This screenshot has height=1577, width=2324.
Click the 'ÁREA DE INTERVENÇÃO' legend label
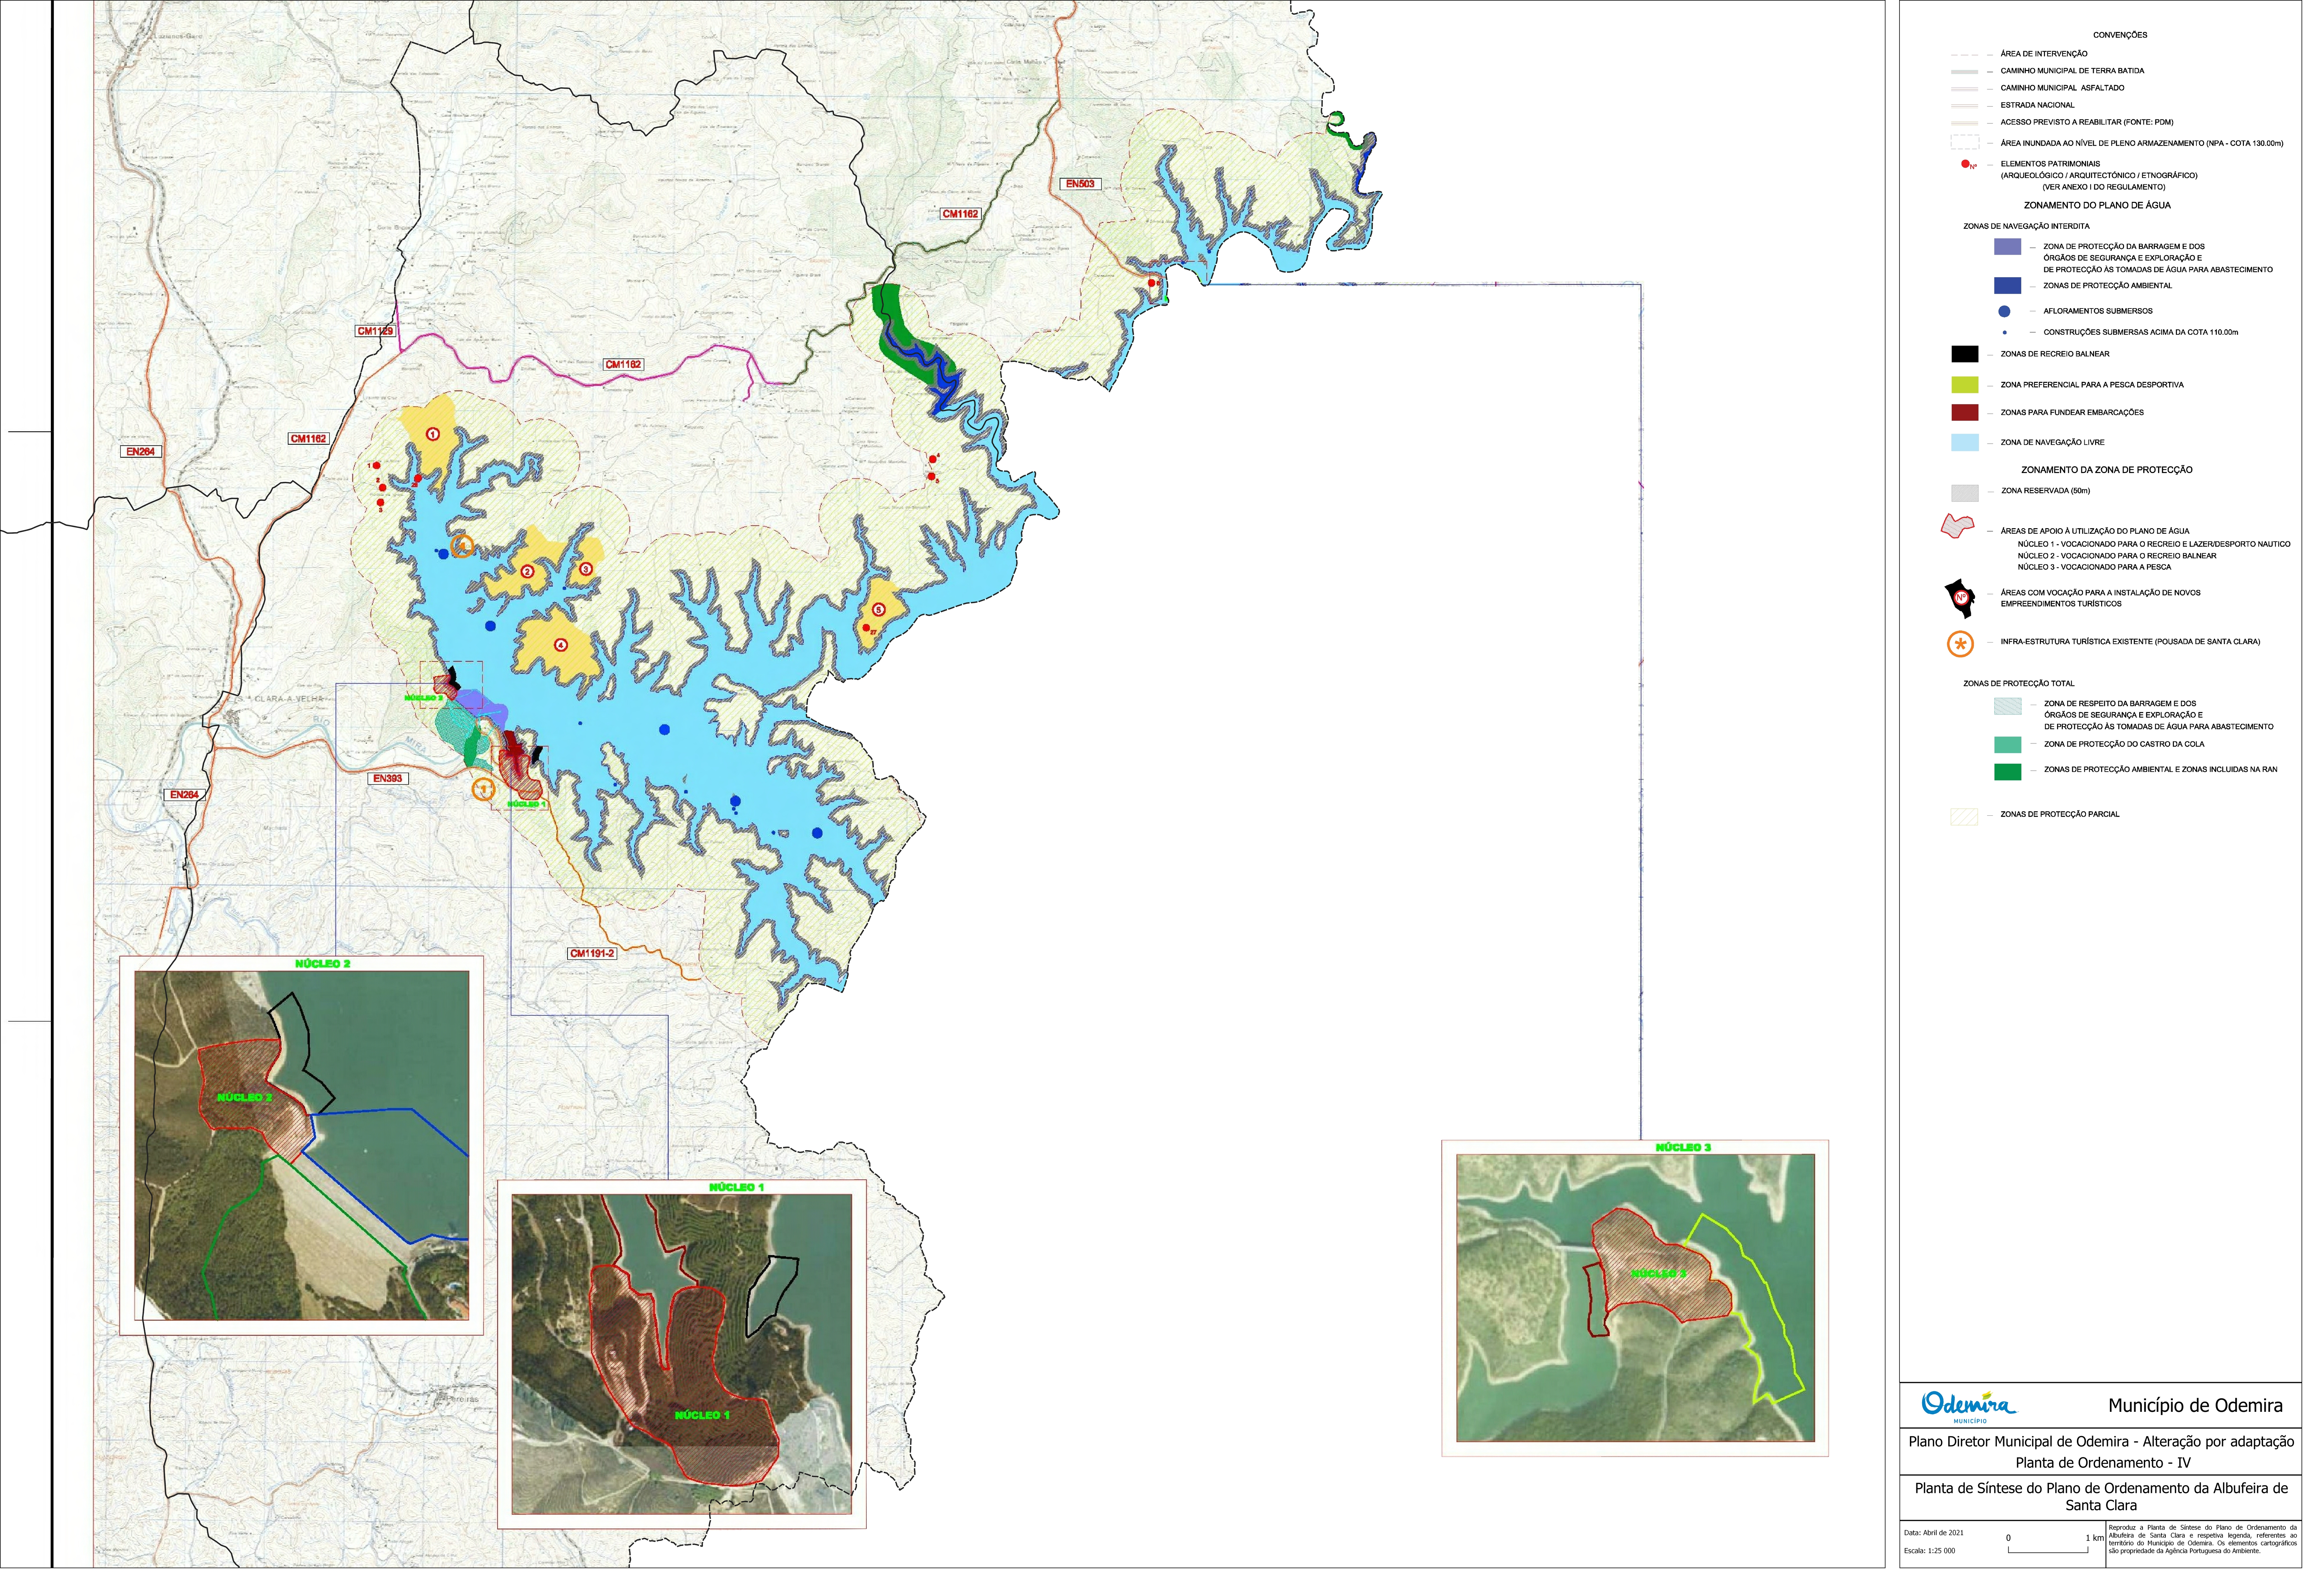[2044, 54]
